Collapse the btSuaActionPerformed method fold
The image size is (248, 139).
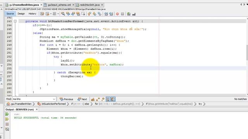coord(15,21)
